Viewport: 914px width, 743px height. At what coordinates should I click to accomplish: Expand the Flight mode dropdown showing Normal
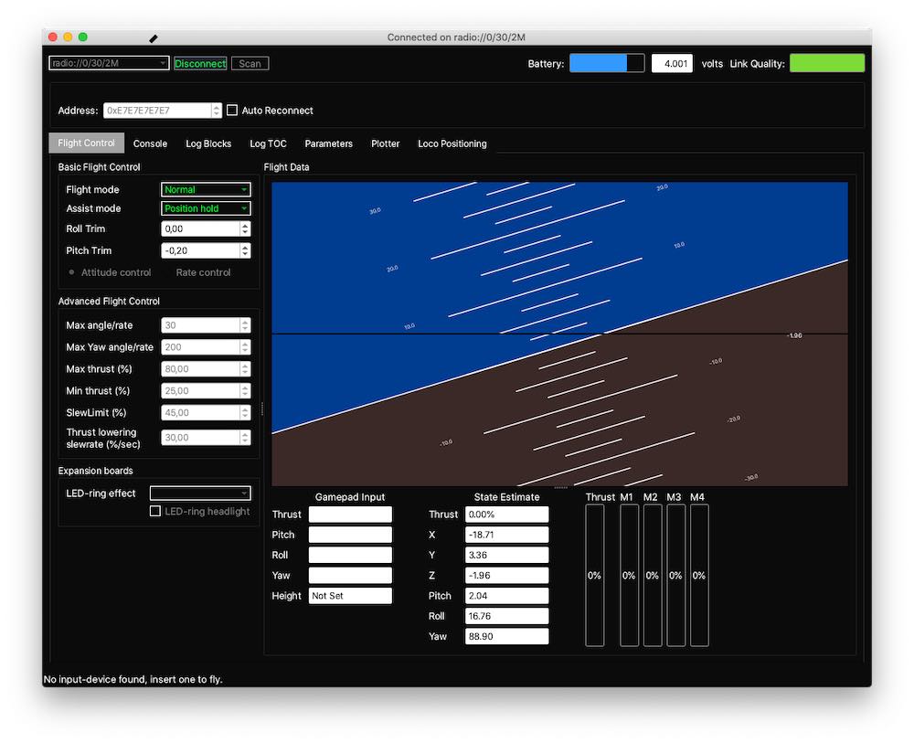click(x=206, y=189)
